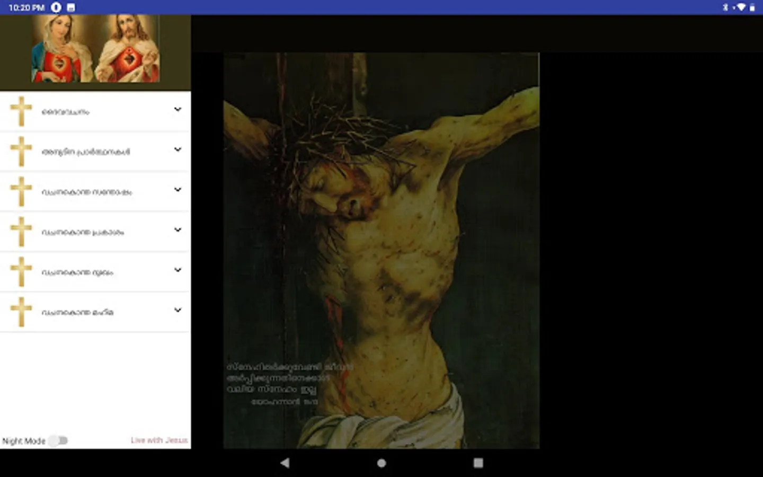The height and width of the screenshot is (477, 763).
Task: Expand the first menu row using its chevron
Action: 178,110
